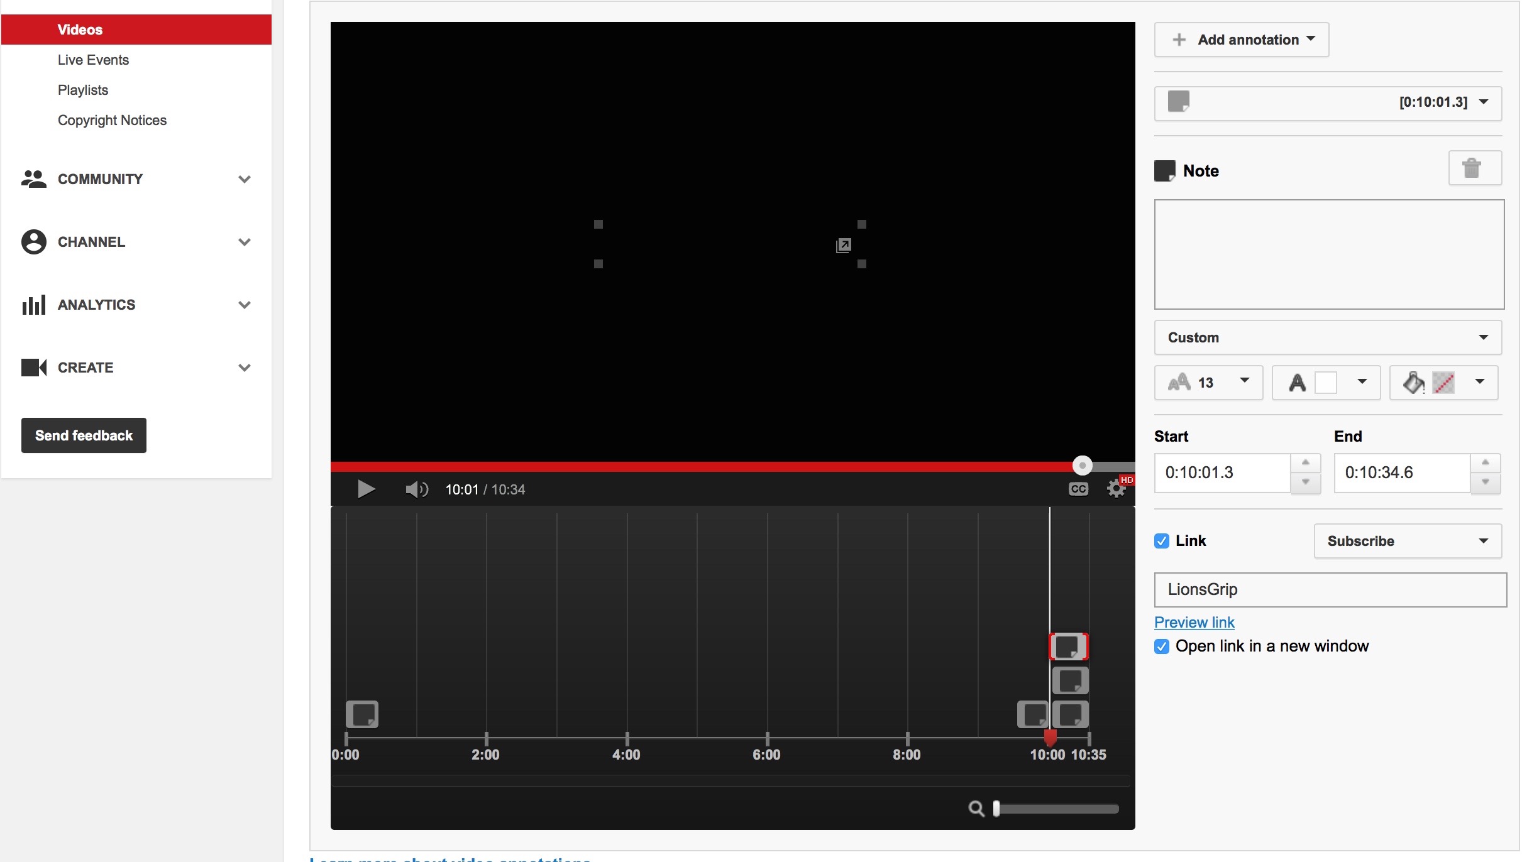Click the background fill paint bucket icon
1522x862 pixels.
coord(1414,383)
